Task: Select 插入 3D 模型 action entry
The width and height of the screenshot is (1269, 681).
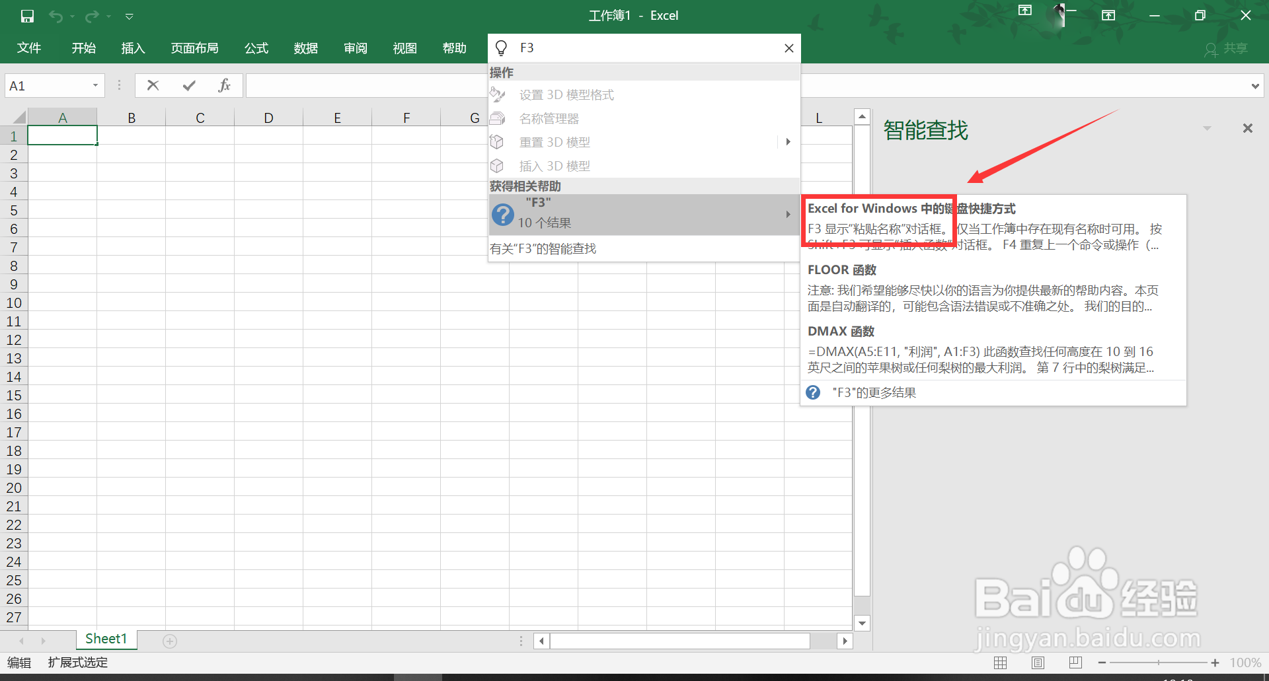Action: [644, 166]
